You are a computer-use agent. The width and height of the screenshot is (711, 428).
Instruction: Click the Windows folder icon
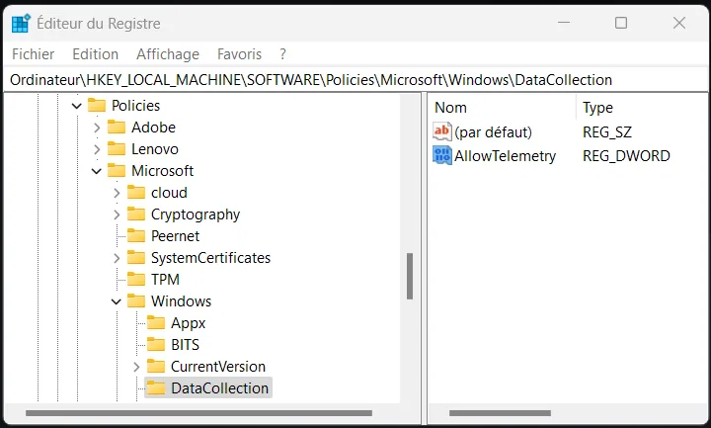tap(136, 300)
